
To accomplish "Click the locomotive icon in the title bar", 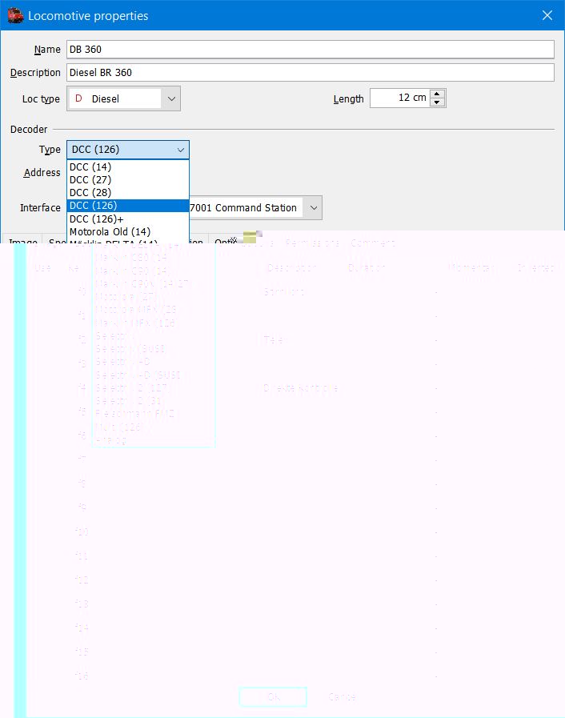I will point(15,15).
